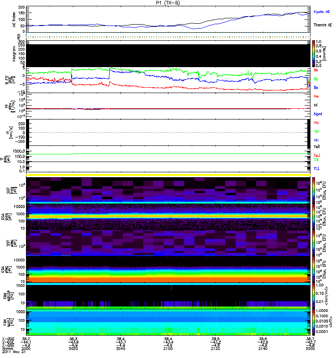Pick the red "Ne" density legend label
The height and width of the screenshot is (358, 336).
point(316,96)
